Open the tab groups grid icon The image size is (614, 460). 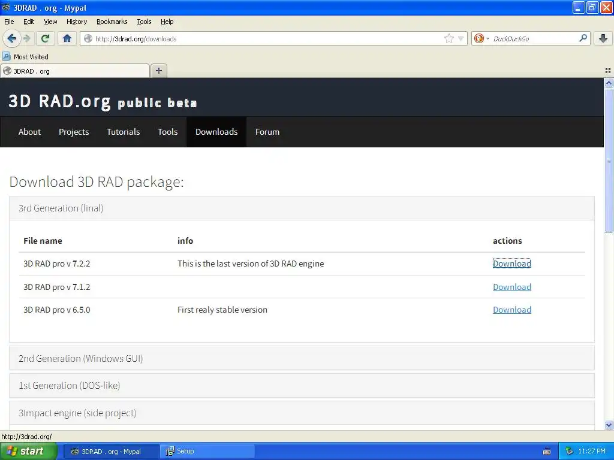608,71
